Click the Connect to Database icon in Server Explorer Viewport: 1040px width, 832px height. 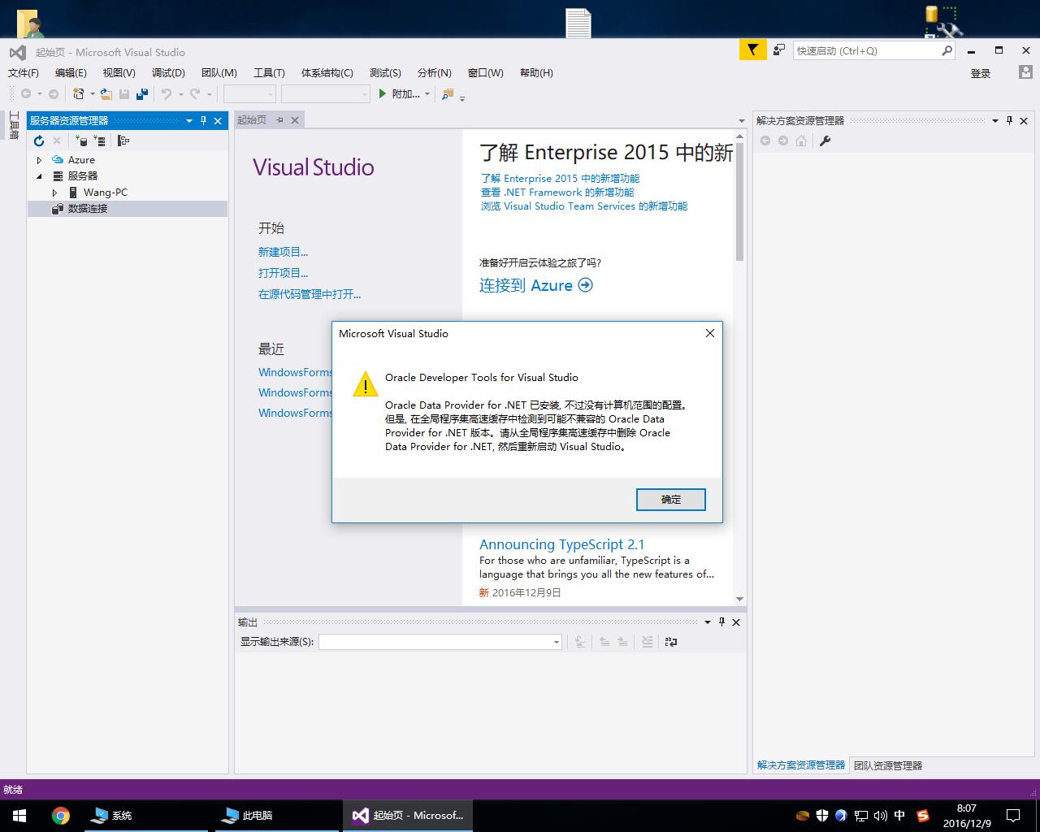click(81, 141)
